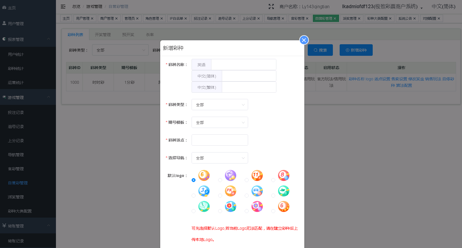
Task: Open the 期号模板 dropdown
Action: pyautogui.click(x=220, y=122)
